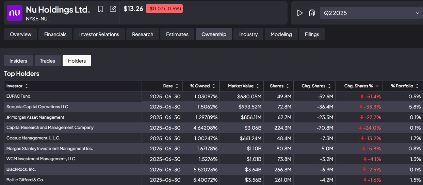
Task: Open Coatue Management, L.L.C. investor
Action: pyautogui.click(x=33, y=138)
